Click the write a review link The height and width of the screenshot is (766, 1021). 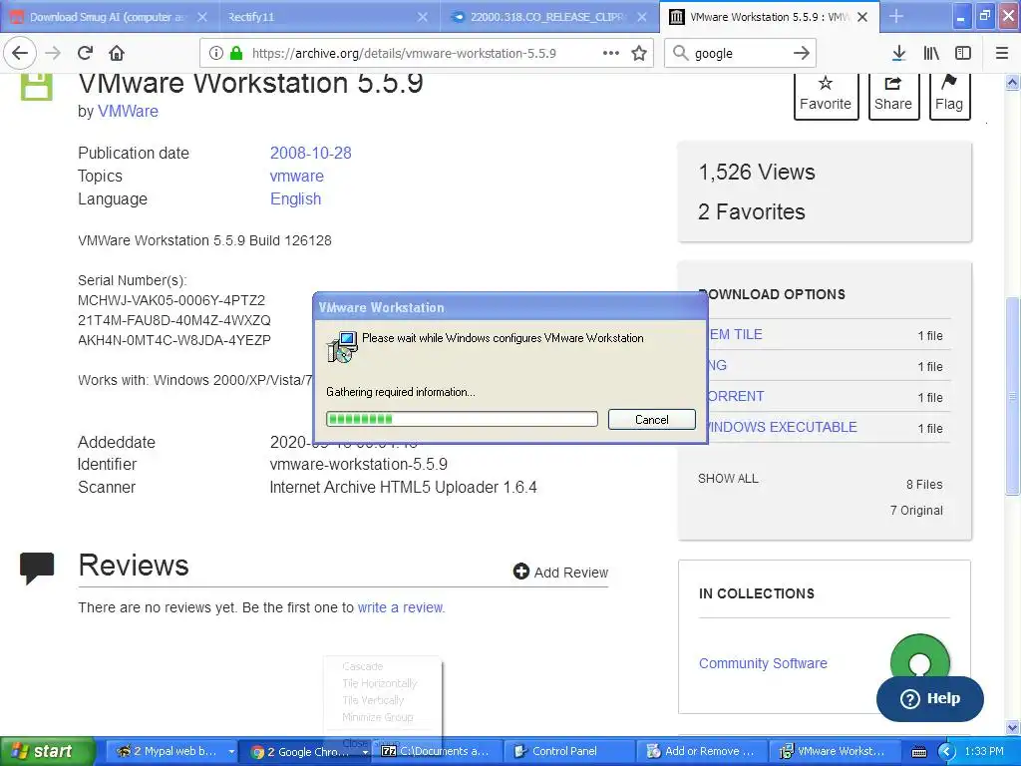click(x=401, y=607)
